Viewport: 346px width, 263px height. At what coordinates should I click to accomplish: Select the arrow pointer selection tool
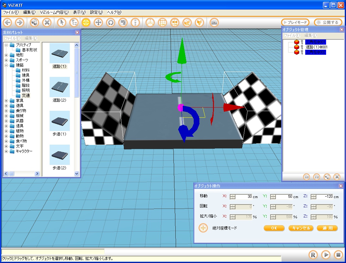click(62, 22)
